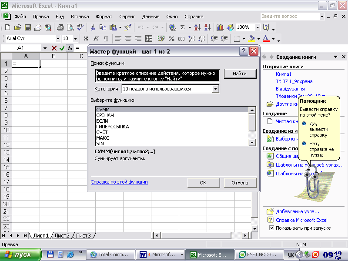
Task: Increase indent icon
Action: [224, 39]
